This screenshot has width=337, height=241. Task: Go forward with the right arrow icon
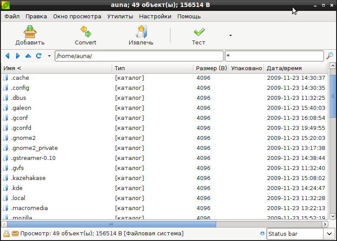pos(18,56)
